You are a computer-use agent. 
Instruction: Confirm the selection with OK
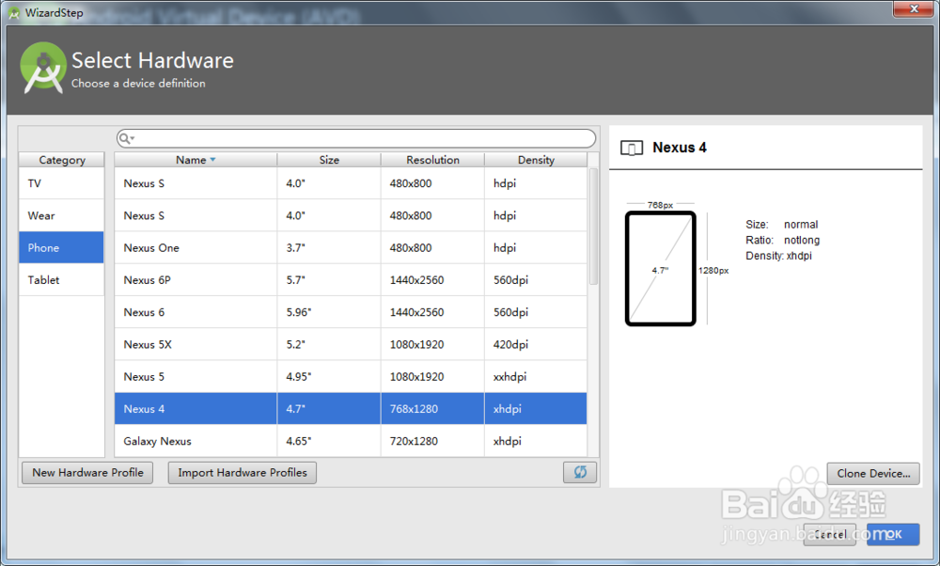pos(891,534)
